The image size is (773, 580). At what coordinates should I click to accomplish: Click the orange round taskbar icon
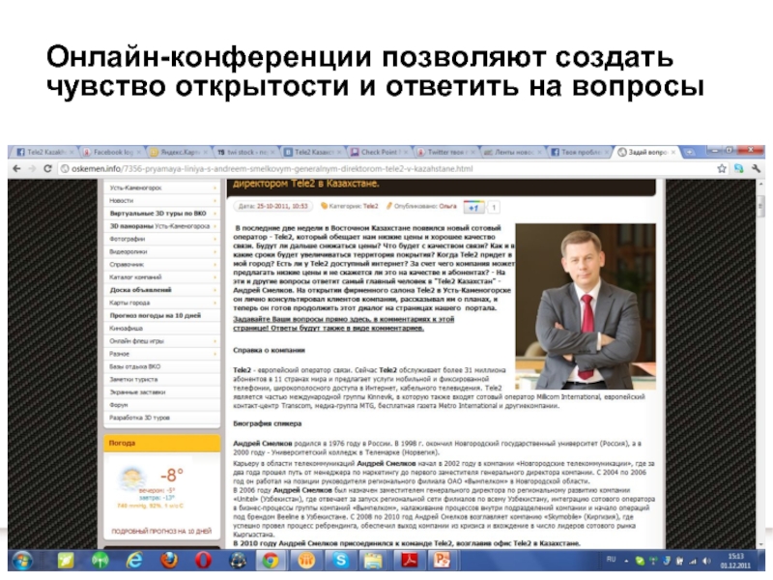click(306, 561)
